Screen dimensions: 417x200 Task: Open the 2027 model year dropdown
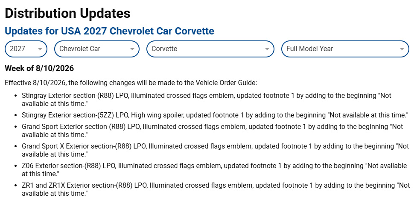click(x=26, y=49)
